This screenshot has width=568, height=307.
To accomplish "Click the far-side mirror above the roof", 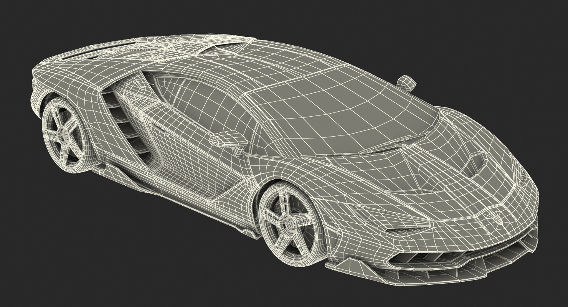I will 406,83.
